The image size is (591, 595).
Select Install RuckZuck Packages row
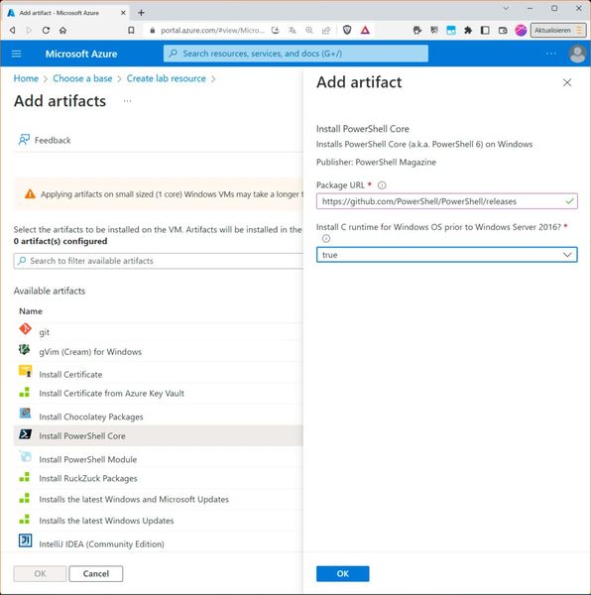point(159,478)
